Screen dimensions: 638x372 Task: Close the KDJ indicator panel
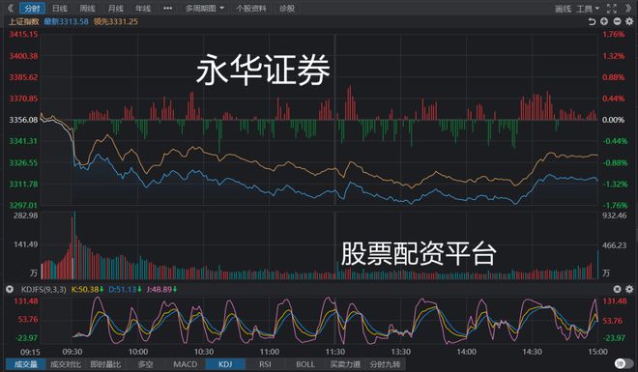pos(617,289)
